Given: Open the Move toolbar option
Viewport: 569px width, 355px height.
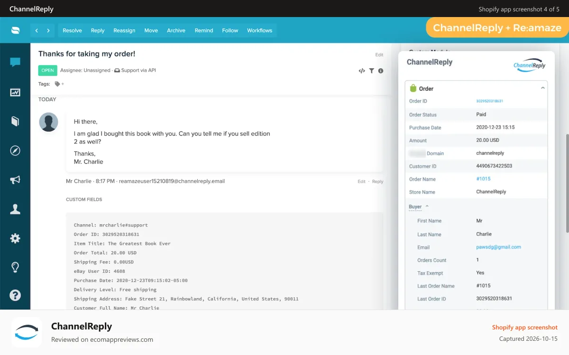Looking at the screenshot, I should coord(151,30).
